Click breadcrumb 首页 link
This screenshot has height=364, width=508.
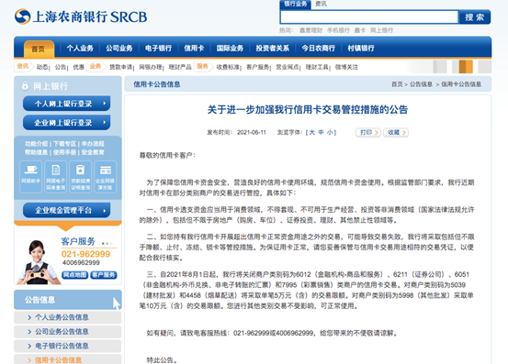[x=397, y=84]
